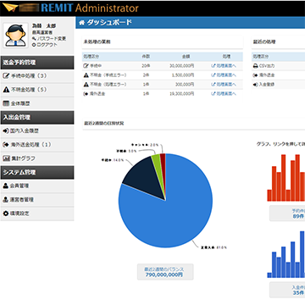Open 国内入金履歴 in sidebar
Viewport: 305px width, 305px height.
[x=37, y=131]
